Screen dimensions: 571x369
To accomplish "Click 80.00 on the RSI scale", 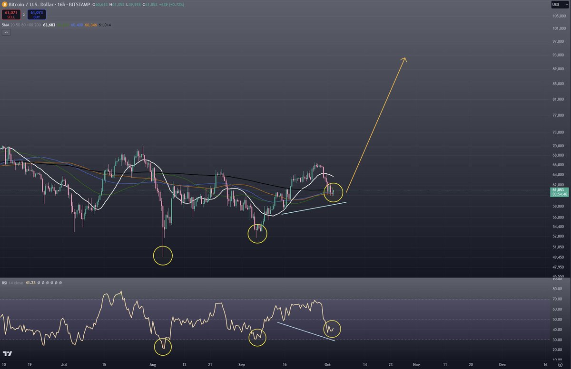I will [556, 288].
